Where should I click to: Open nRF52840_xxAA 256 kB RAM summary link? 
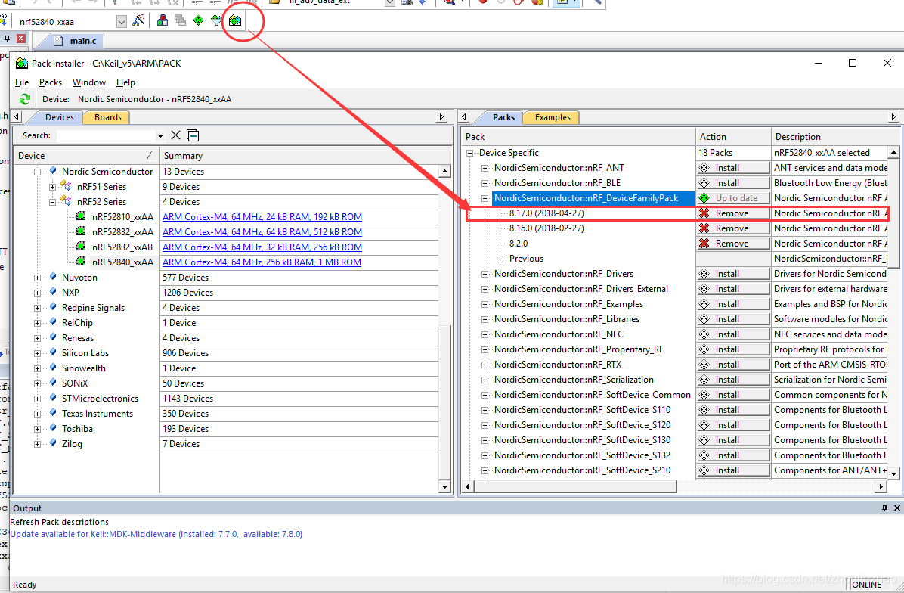(262, 262)
